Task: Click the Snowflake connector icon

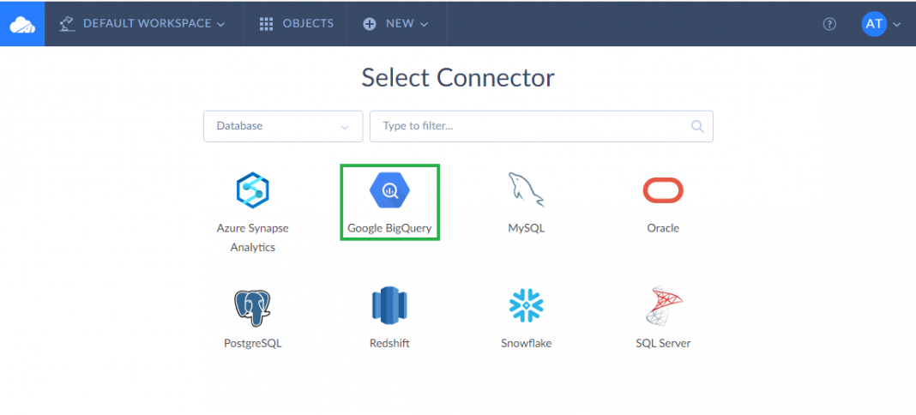Action: tap(527, 306)
